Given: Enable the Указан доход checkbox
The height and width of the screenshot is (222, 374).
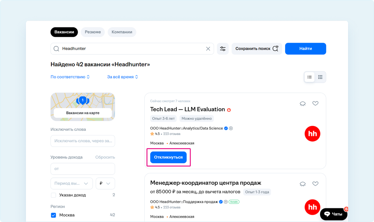Looking at the screenshot, I should (x=53, y=195).
